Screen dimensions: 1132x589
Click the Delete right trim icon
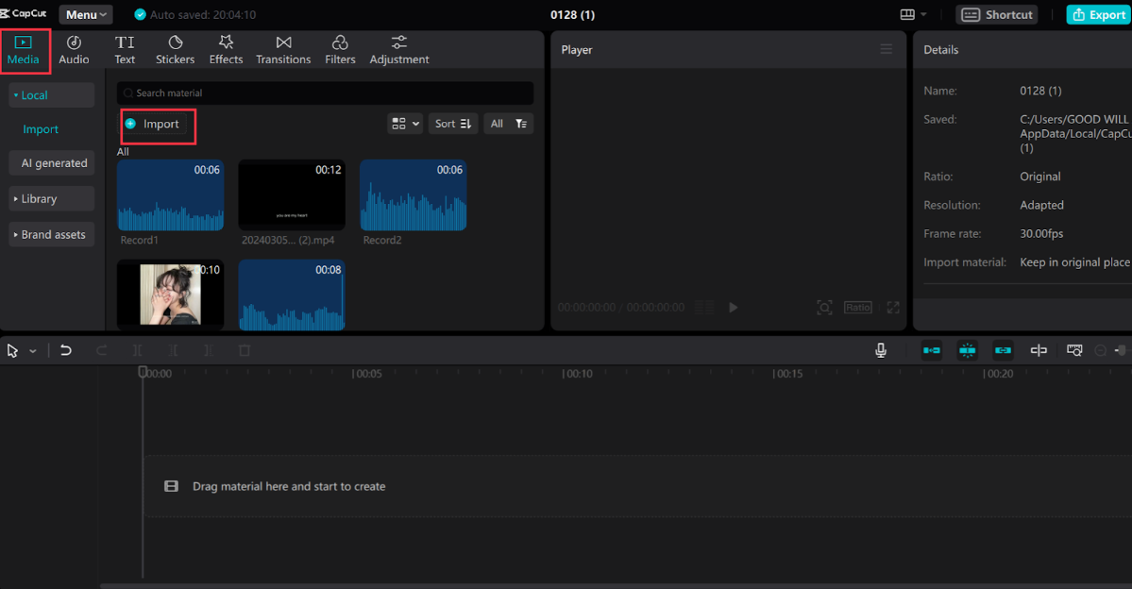[209, 351]
